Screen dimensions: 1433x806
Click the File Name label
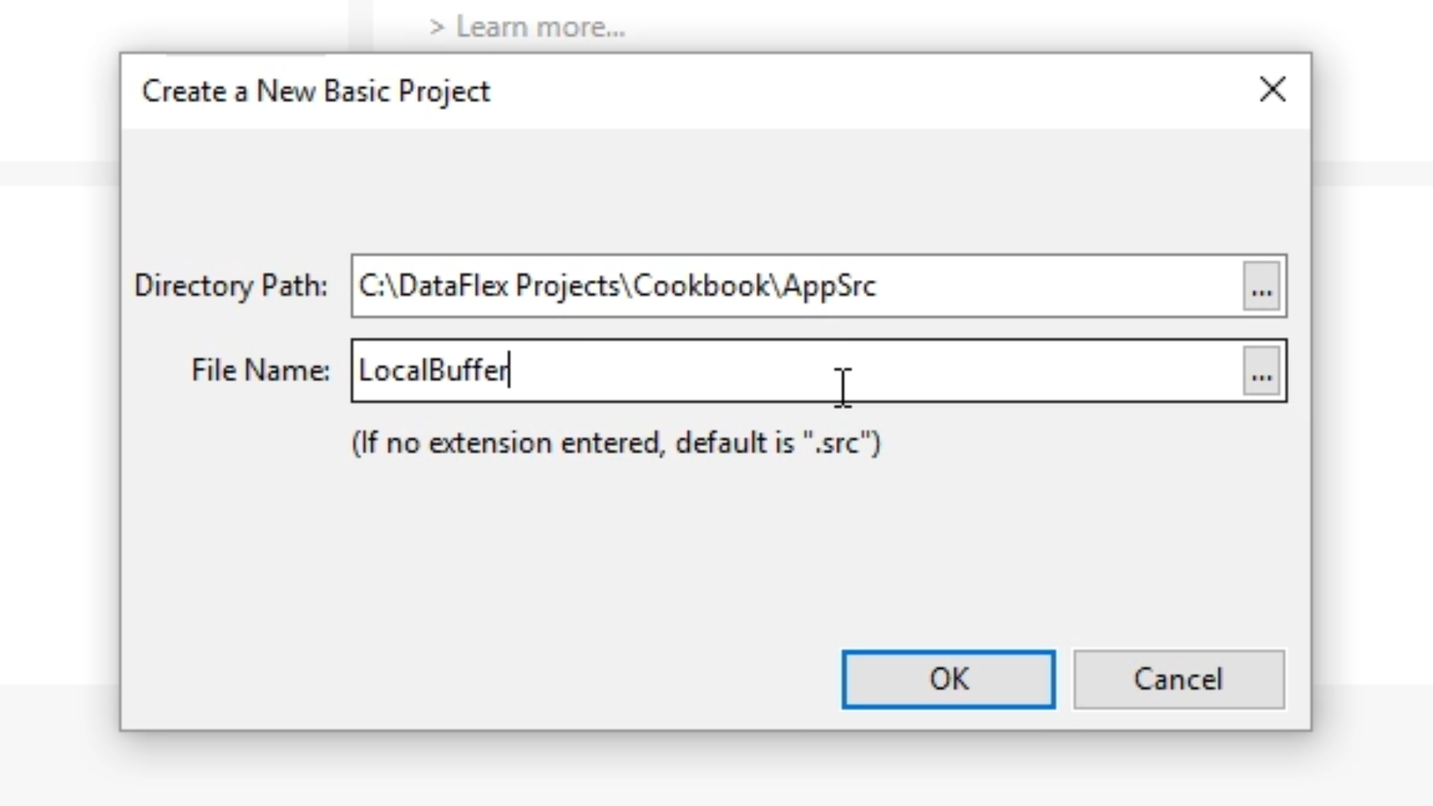pyautogui.click(x=260, y=370)
